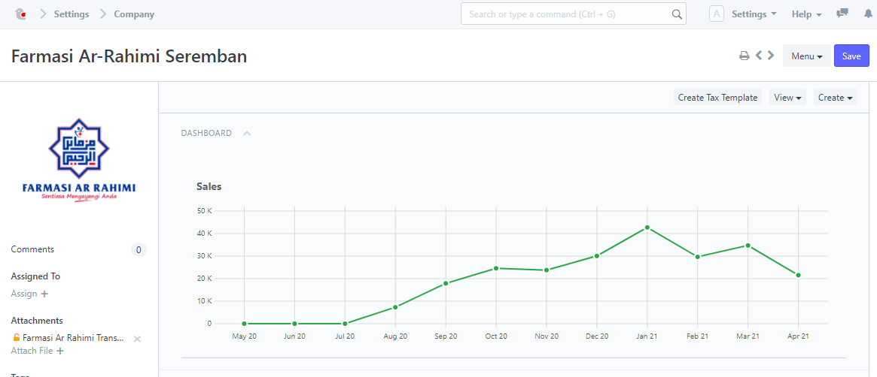This screenshot has height=377, width=877.
Task: Open the Settings dropdown in the navbar
Action: point(754,14)
